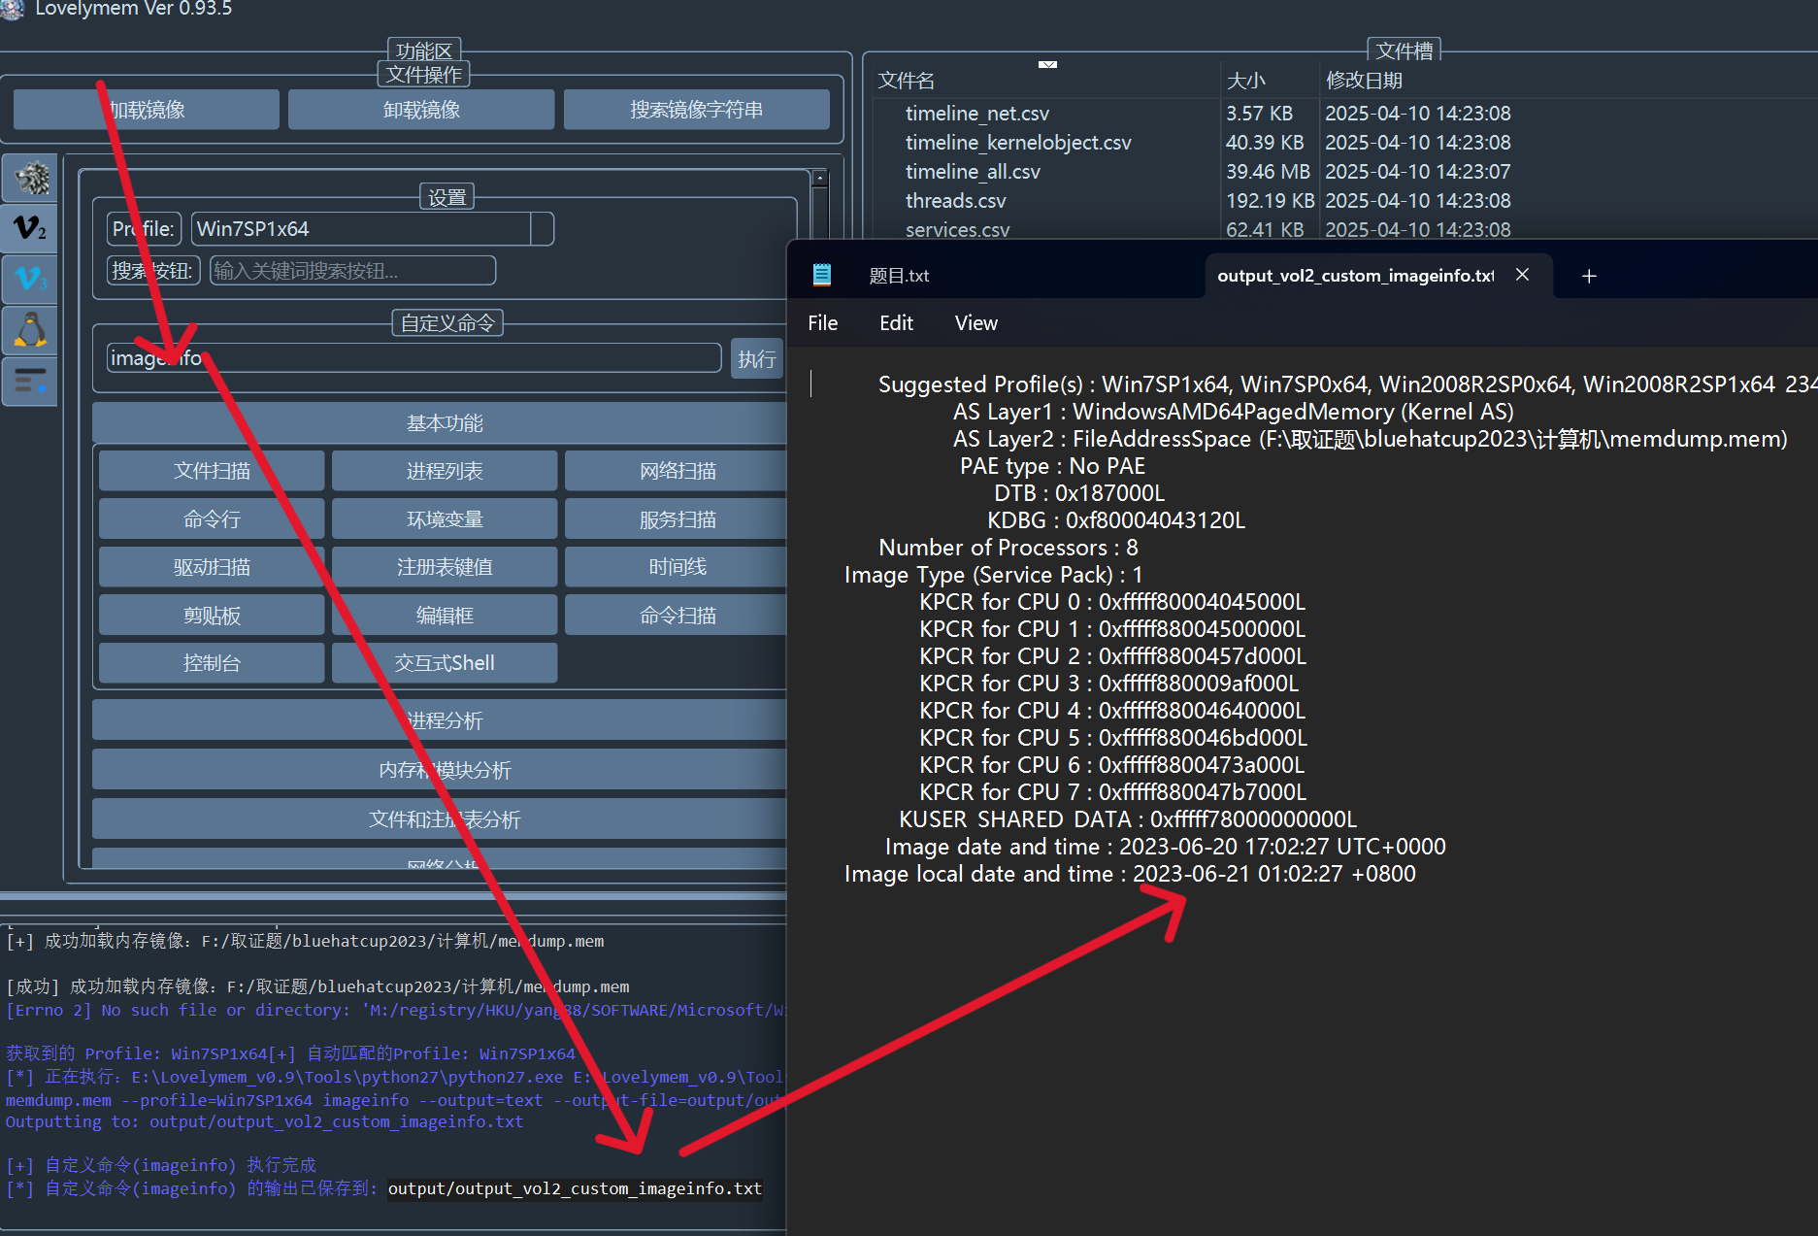Image resolution: width=1818 pixels, height=1236 pixels.
Task: Click the settings panel scrollbar up arrow
Action: (x=820, y=179)
